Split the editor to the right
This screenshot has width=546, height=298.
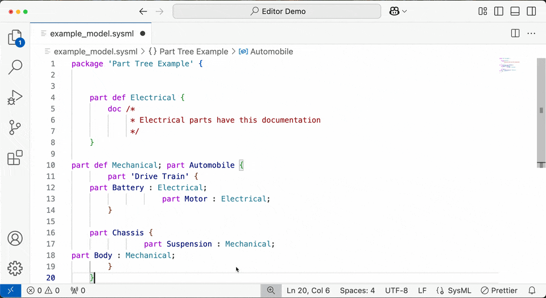pos(515,33)
